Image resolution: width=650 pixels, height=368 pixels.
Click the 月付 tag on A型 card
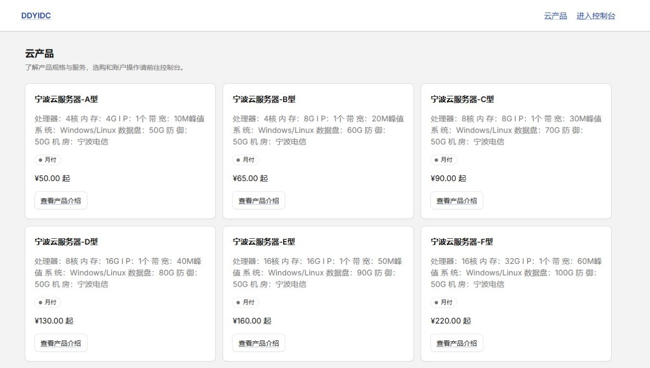point(48,160)
